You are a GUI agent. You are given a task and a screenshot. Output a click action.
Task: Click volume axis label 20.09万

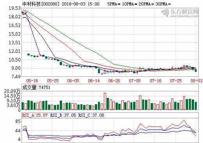coord(12,91)
